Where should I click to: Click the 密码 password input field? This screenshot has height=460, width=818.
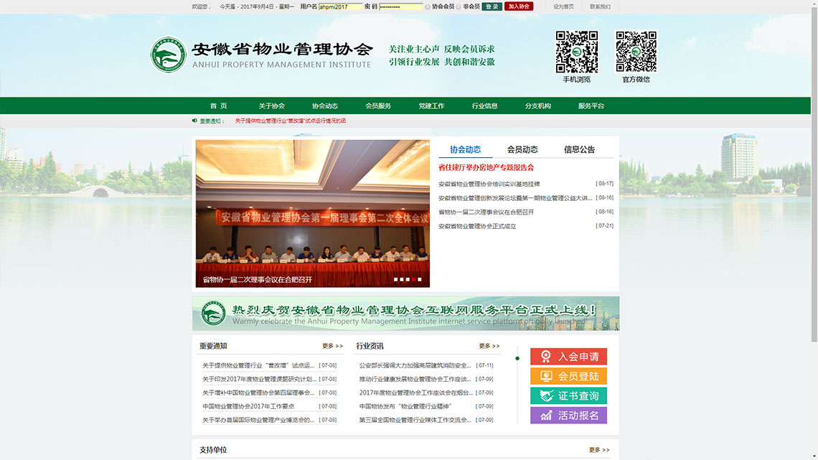[402, 6]
